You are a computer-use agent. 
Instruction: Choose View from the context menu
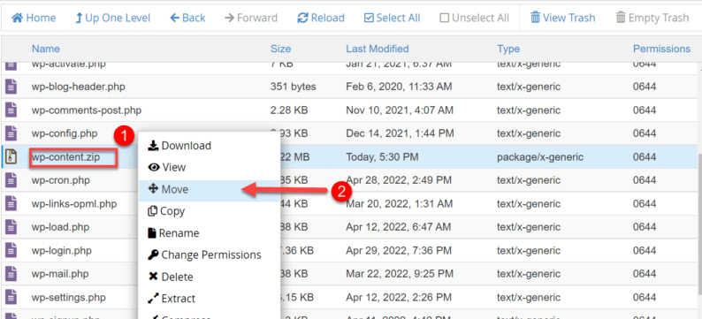click(x=166, y=167)
